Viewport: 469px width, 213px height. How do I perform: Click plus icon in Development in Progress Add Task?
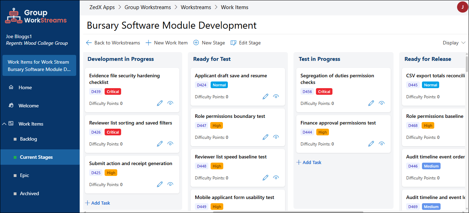click(x=87, y=203)
